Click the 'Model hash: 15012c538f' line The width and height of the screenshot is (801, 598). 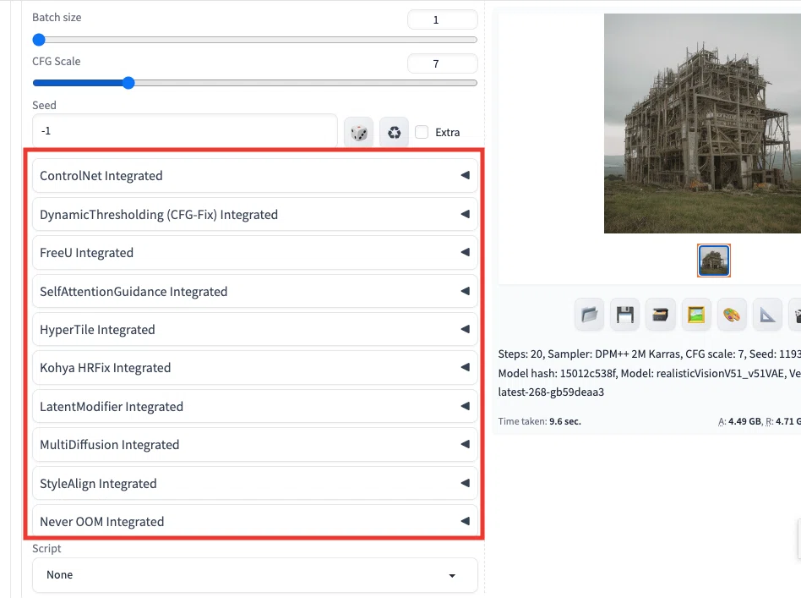[649, 373]
